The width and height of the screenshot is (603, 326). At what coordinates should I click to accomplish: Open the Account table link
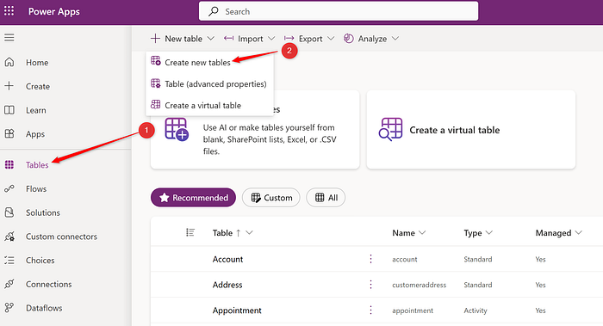click(227, 259)
